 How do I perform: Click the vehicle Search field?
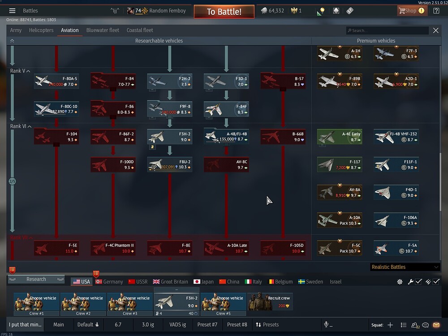pyautogui.click(x=388, y=30)
